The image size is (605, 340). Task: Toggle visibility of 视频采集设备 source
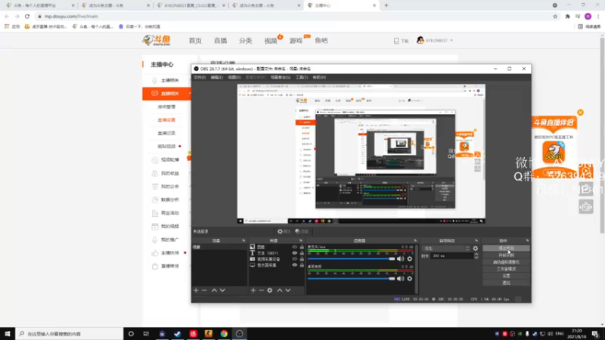(x=295, y=259)
